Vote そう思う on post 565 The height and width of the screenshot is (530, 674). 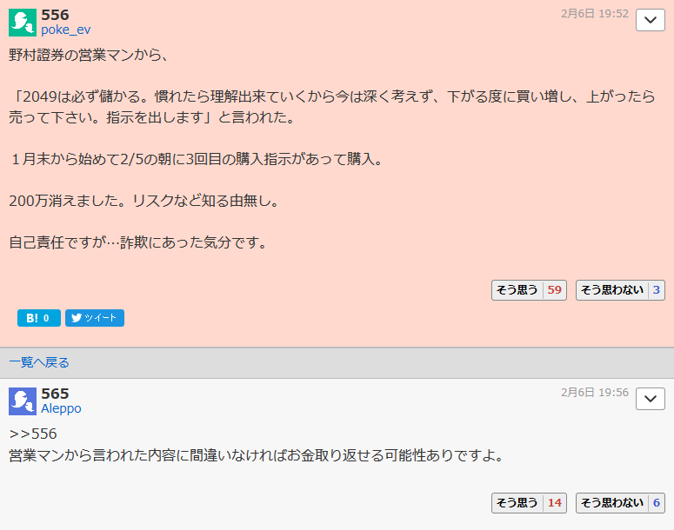point(529,502)
